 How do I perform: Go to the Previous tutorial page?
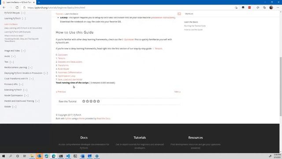61,92
